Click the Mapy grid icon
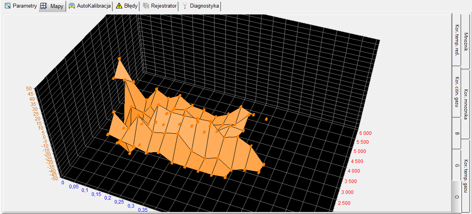 (x=44, y=6)
